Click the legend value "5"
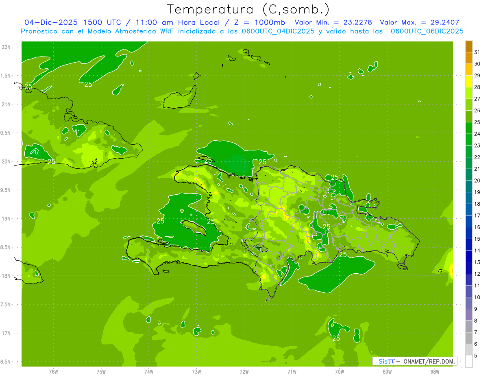Viewport: 488px width, 377px height. coord(476,355)
